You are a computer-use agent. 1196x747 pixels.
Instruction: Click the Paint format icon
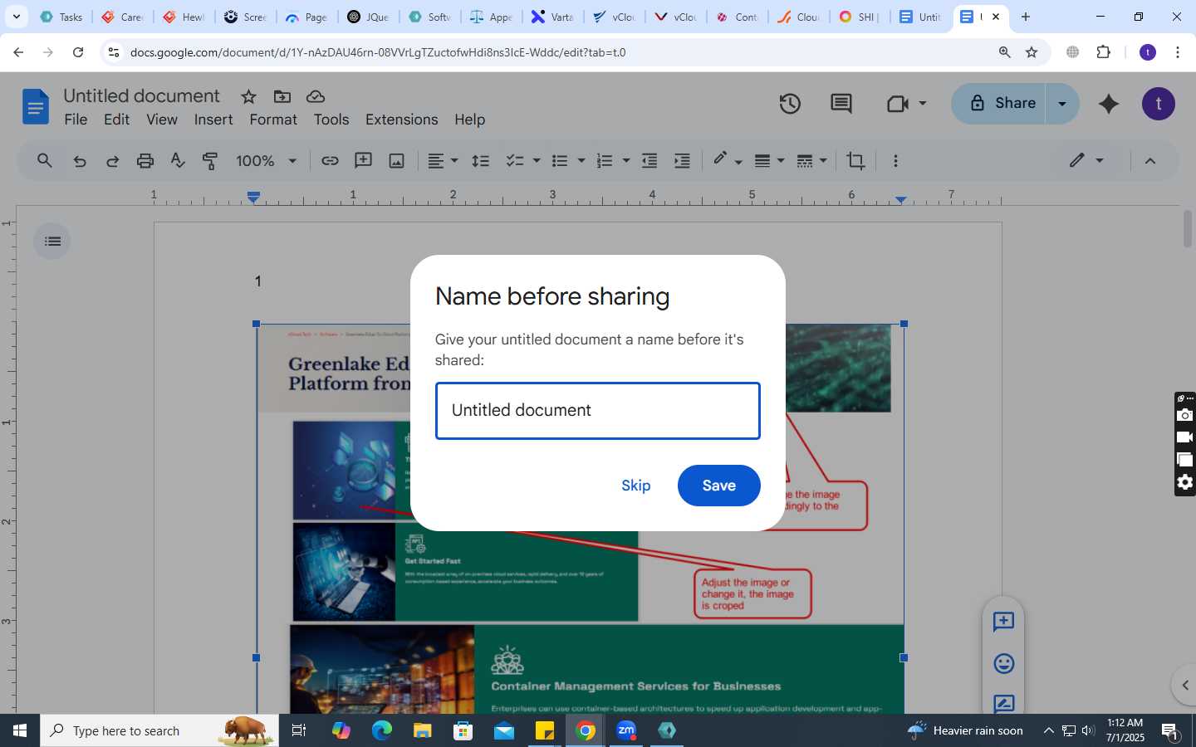coord(210,161)
